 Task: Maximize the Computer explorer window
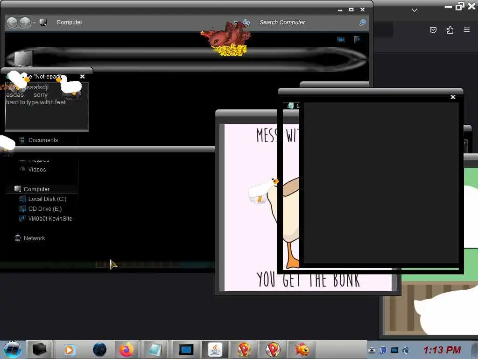click(x=351, y=10)
